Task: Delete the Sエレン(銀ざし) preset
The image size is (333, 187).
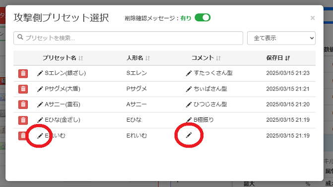Action: 23,74
